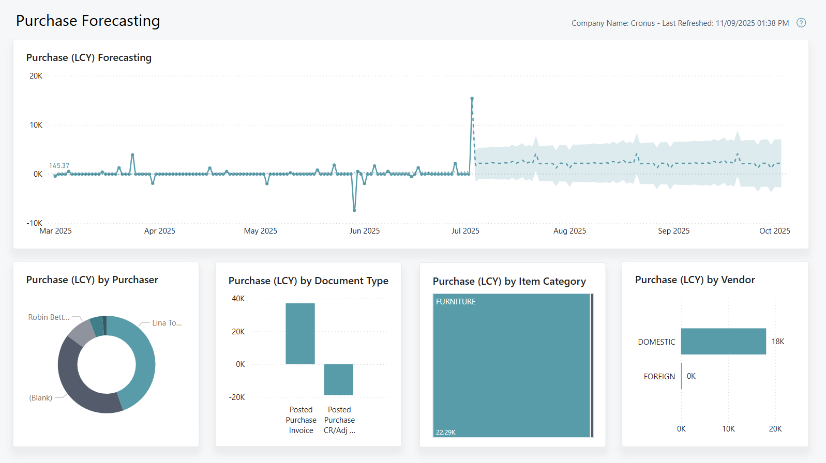Click the help question mark icon

[801, 23]
